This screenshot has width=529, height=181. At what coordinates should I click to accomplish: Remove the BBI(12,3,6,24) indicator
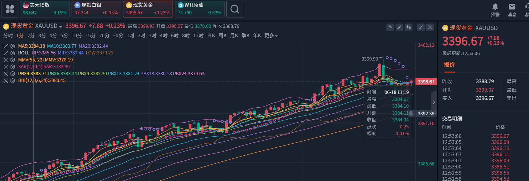pyautogui.click(x=6, y=81)
